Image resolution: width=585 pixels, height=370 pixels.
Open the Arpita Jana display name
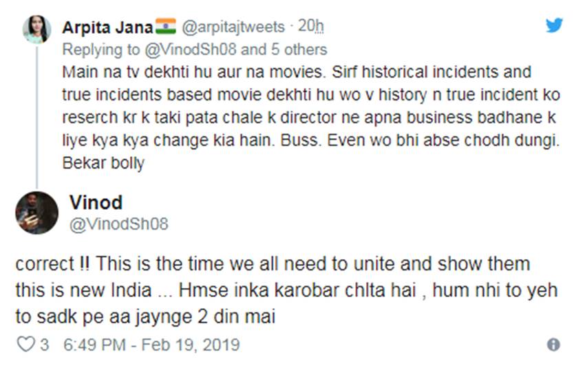click(105, 27)
